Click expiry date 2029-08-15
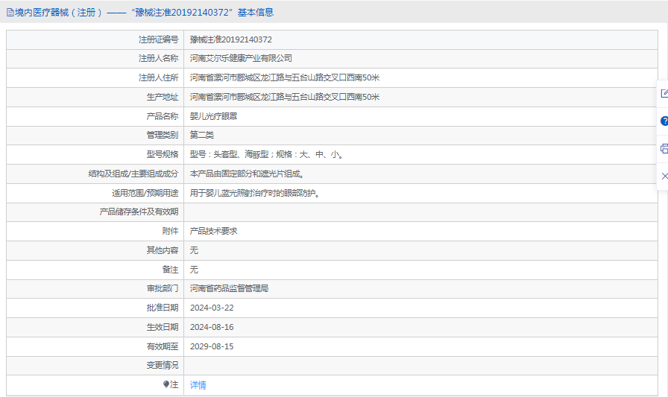668x397 pixels. [x=212, y=346]
